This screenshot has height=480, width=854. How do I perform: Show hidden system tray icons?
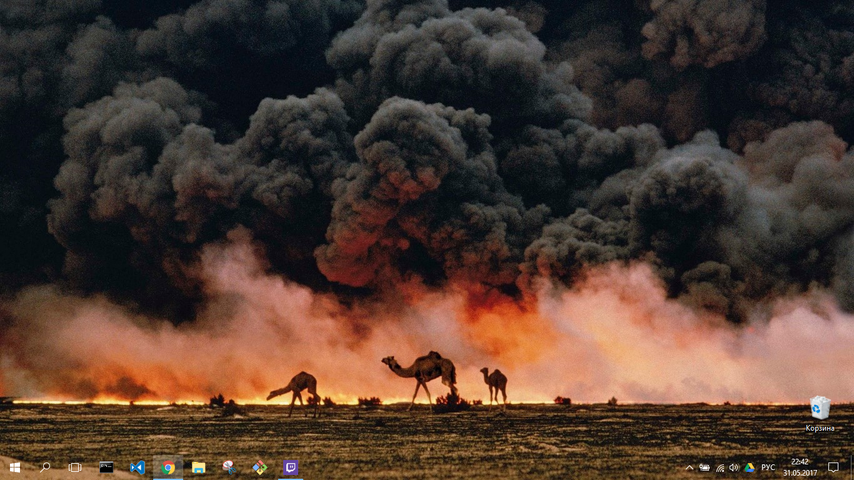690,467
